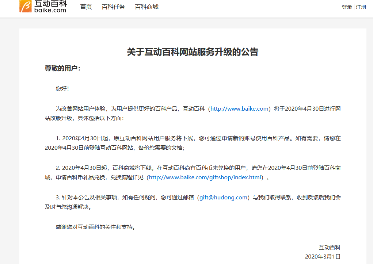Click the date 2020年3月1日

tap(323, 257)
